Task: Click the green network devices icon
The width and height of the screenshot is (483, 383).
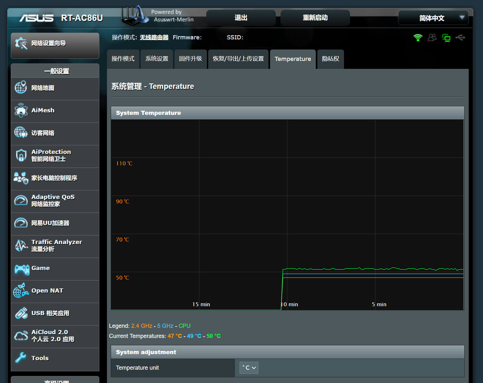Action: point(446,38)
